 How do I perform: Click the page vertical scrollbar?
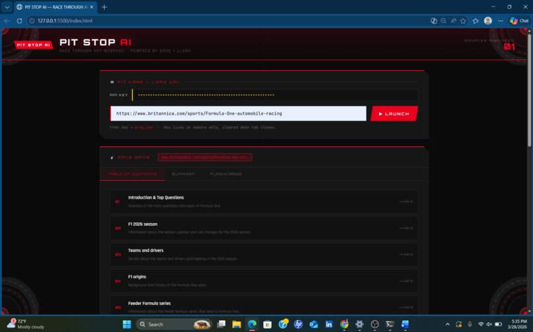click(529, 92)
